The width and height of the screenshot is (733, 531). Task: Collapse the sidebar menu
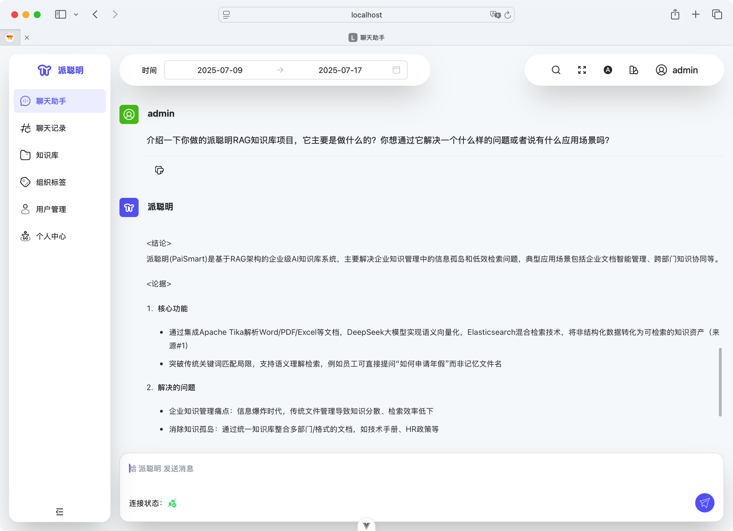(59, 512)
